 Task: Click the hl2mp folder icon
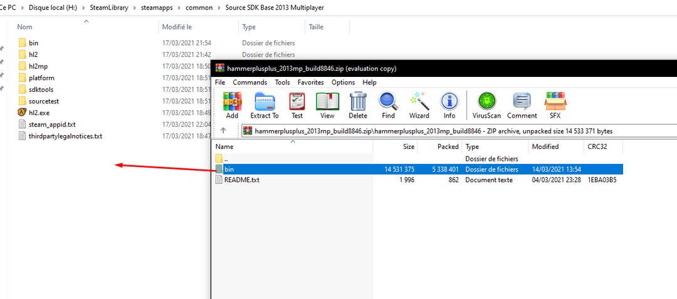point(23,66)
